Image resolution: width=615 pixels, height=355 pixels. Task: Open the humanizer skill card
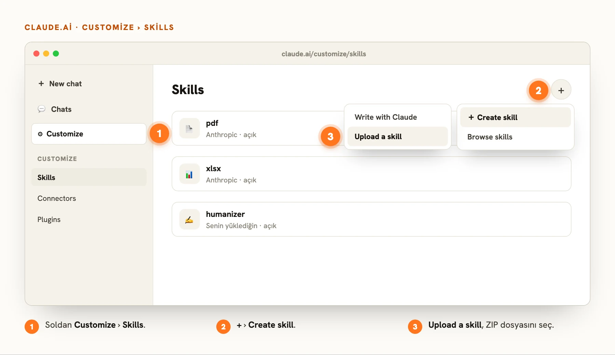point(371,219)
